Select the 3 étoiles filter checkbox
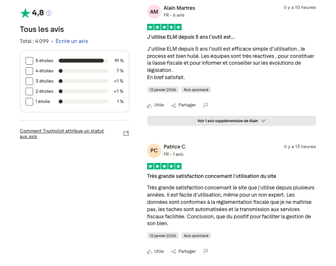Screen dimensions: 336x266 [x=29, y=81]
